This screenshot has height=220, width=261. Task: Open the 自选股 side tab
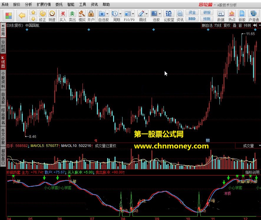3,98
